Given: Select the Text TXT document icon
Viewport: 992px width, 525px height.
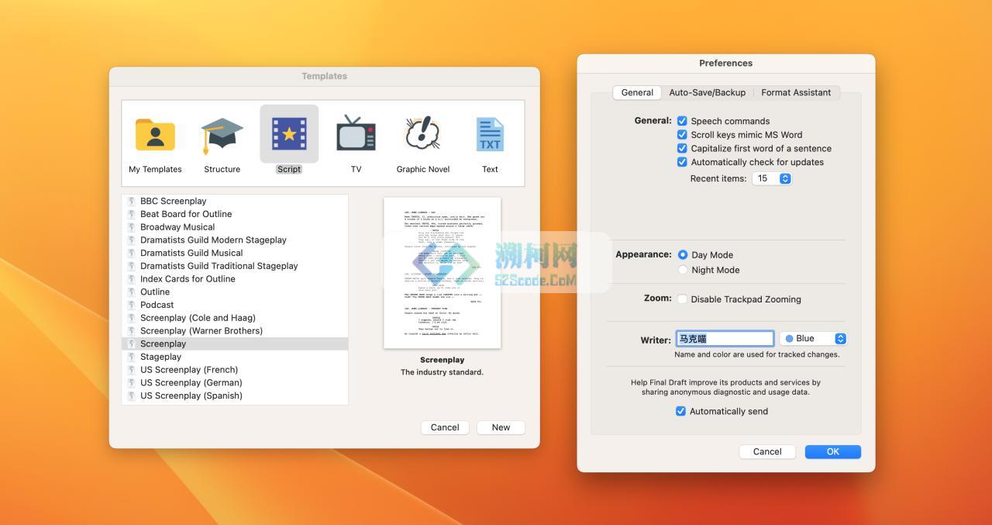Looking at the screenshot, I should tap(490, 134).
